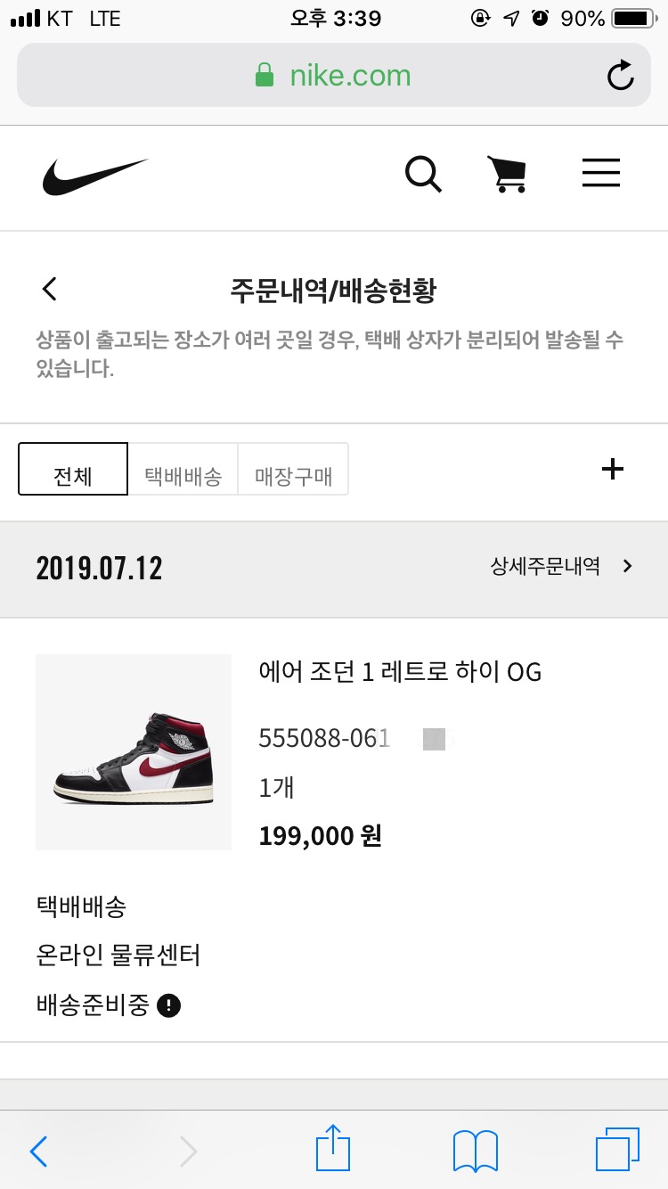Open the hamburger menu icon
Viewport: 668px width, 1189px height.
601,173
